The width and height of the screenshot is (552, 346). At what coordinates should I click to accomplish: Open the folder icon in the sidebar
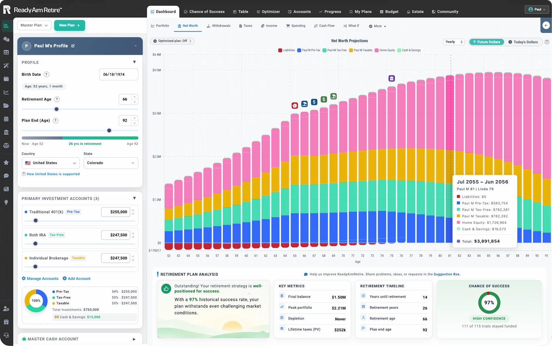pos(6,105)
